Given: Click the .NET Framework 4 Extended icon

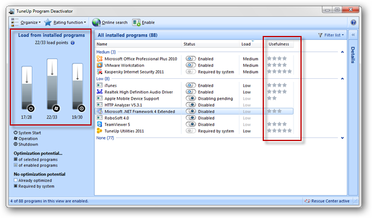Looking at the screenshot, I should (100, 111).
